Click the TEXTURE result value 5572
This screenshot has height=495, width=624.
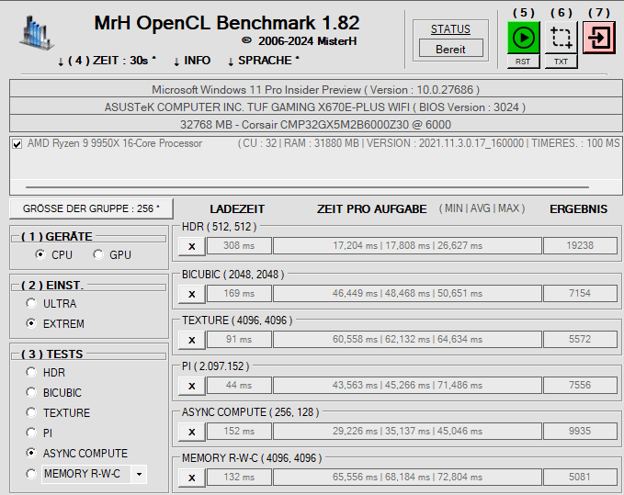(580, 340)
